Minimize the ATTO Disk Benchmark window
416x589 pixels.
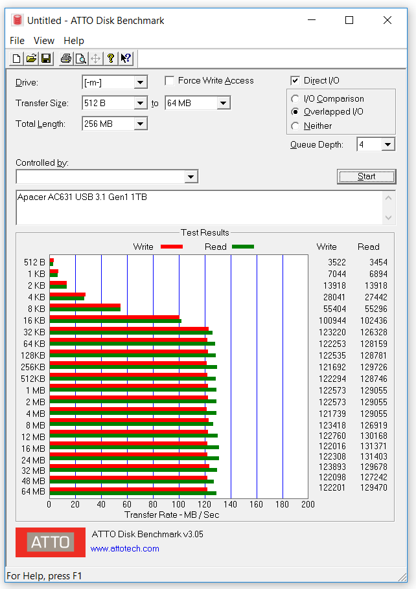(x=312, y=20)
